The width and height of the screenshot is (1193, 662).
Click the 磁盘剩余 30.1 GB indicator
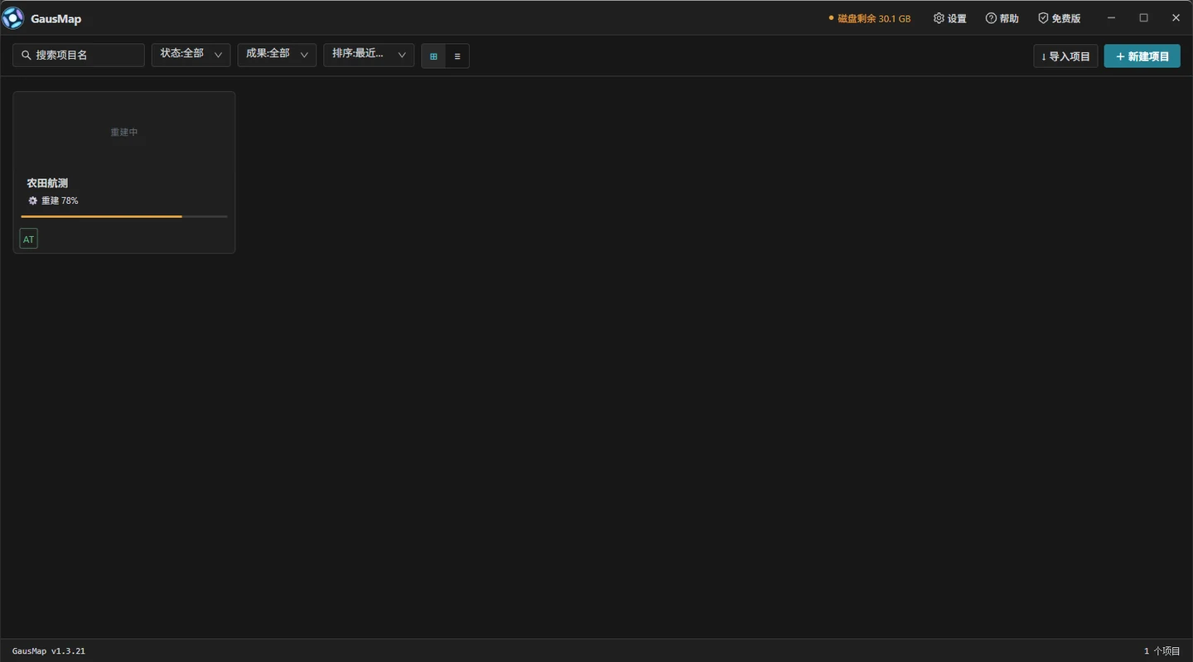[869, 18]
